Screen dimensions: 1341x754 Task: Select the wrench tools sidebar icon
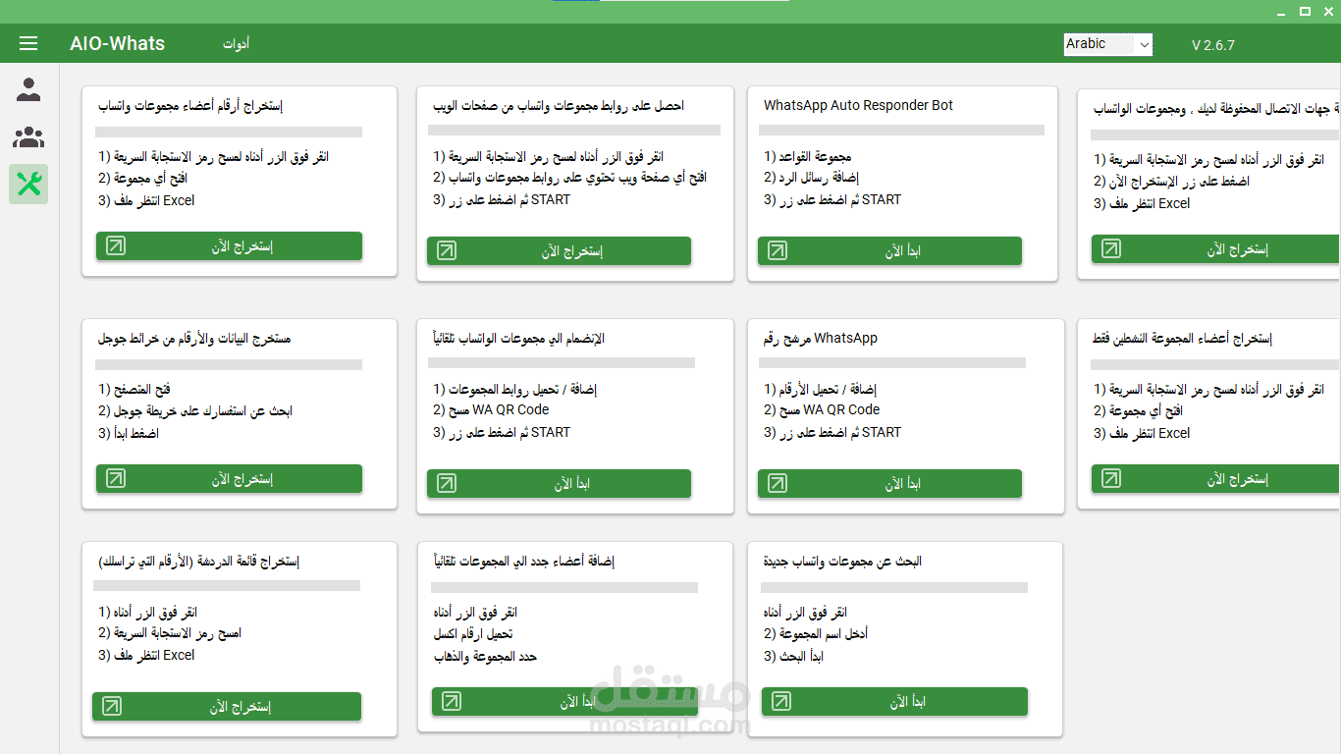coord(28,184)
